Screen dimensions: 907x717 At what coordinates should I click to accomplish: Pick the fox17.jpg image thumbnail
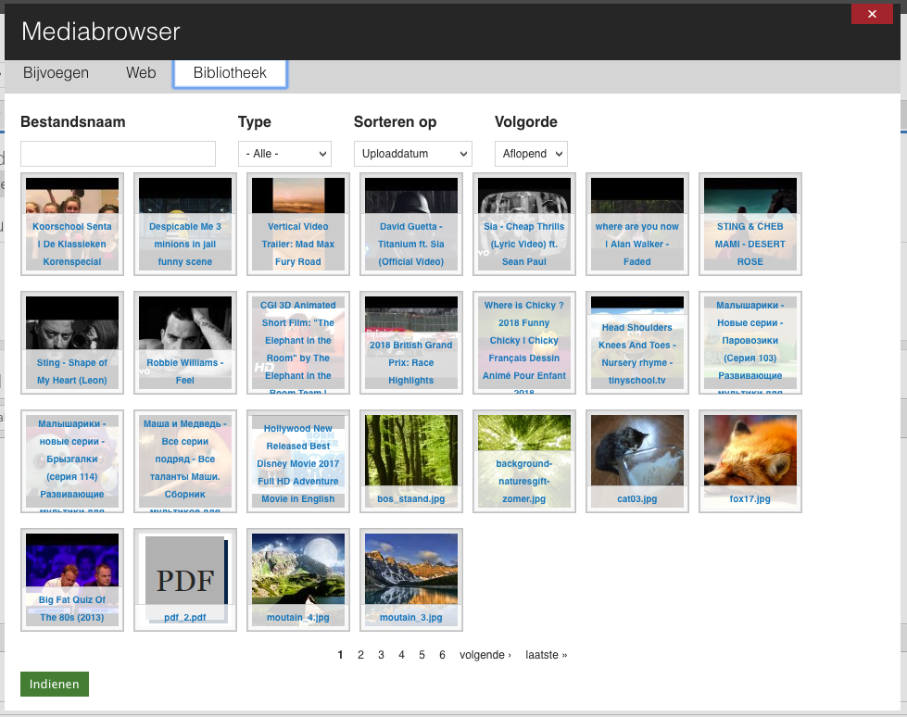[x=750, y=460]
